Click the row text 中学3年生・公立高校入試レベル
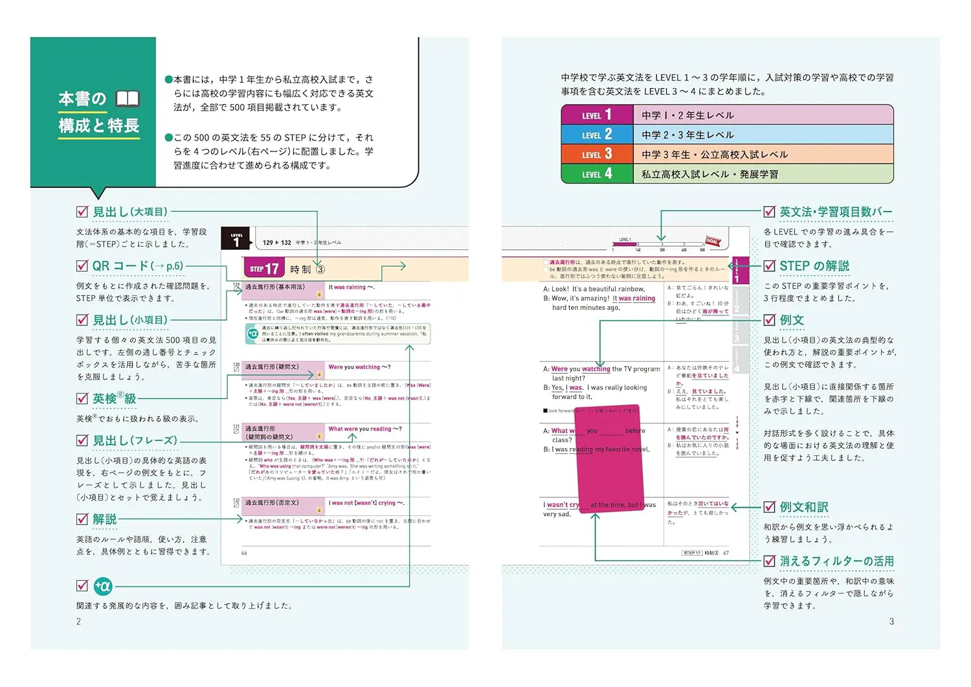Viewport: 971px width, 687px height. [x=715, y=155]
